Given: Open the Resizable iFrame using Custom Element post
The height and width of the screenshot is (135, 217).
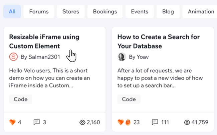Looking at the screenshot, I should tap(44, 42).
